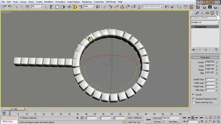Screen dimensions: 221x124
Task: Collapse the Parameters rollout
Action: click(x=205, y=58)
